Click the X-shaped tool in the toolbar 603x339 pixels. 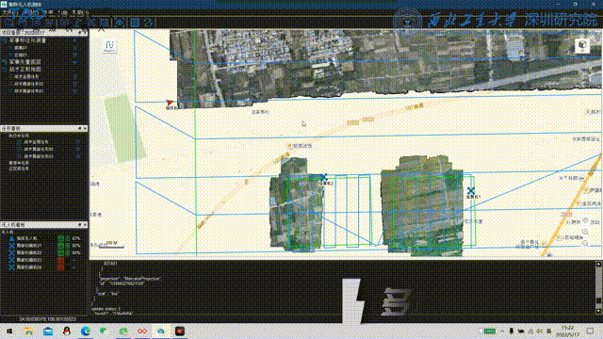91,23
